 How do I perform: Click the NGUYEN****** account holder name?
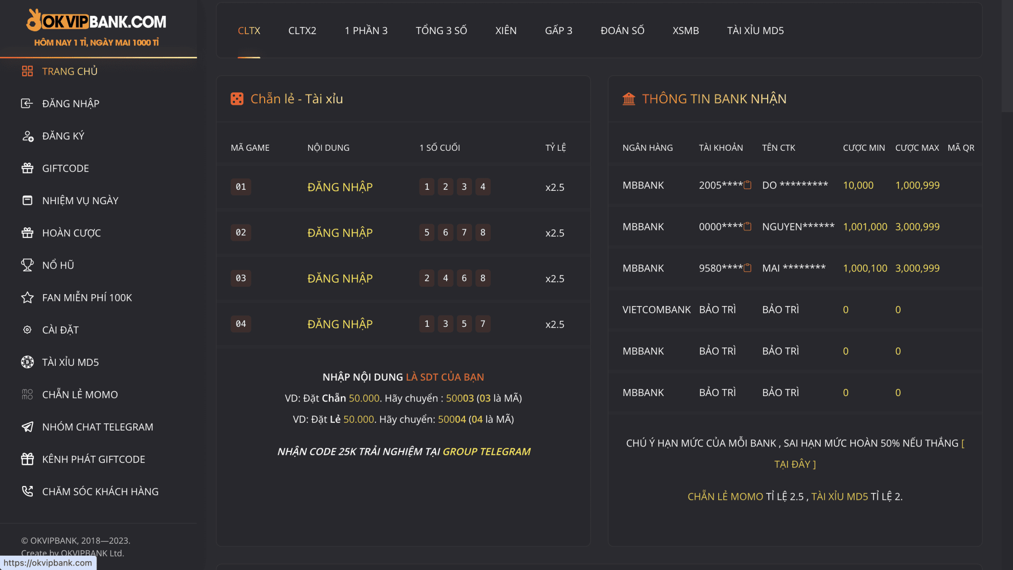tap(798, 226)
